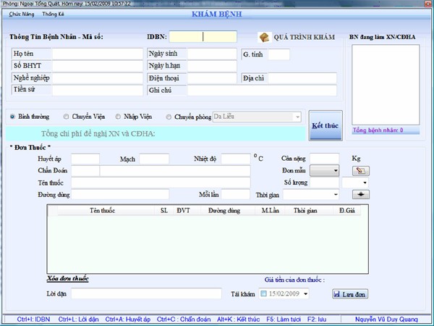The height and width of the screenshot is (326, 434).
Task: Select the Chuyển phòng radio button
Action: click(x=169, y=117)
